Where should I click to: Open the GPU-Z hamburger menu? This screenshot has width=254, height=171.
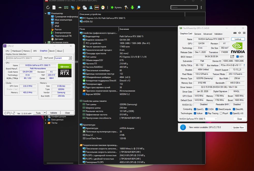click(x=244, y=33)
